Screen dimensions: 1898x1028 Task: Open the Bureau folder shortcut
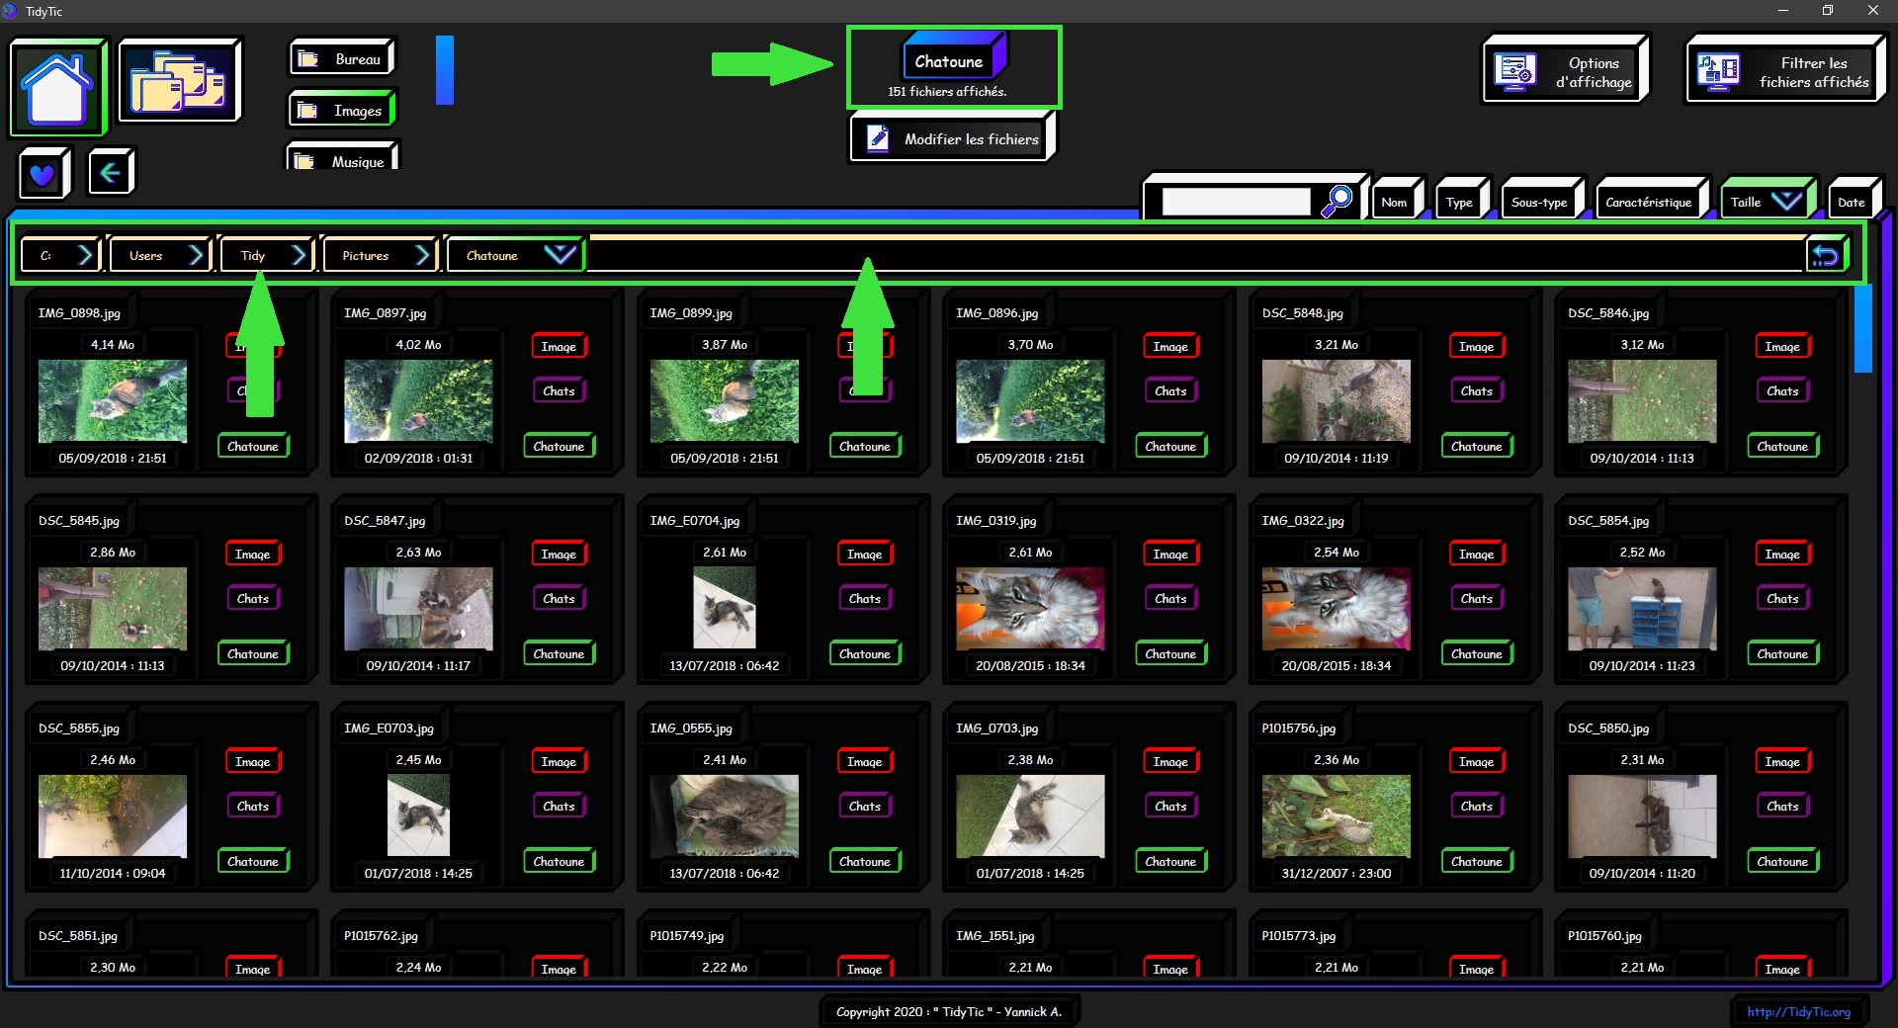(342, 59)
